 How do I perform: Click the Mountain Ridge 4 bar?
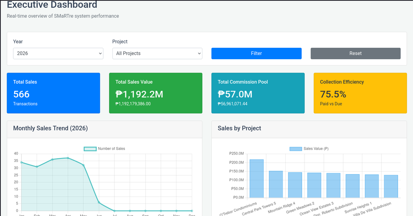point(295,185)
